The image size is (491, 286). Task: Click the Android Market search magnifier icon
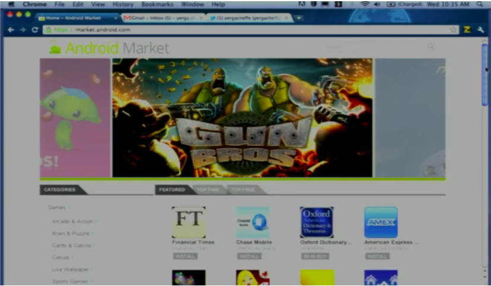click(431, 46)
